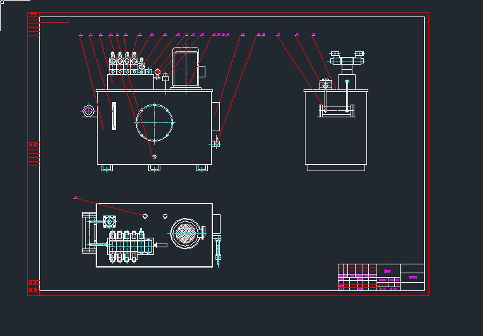Screen dimensions: 483x336
Task: Select the base plinth under the side-view tank
Action: click(x=336, y=167)
